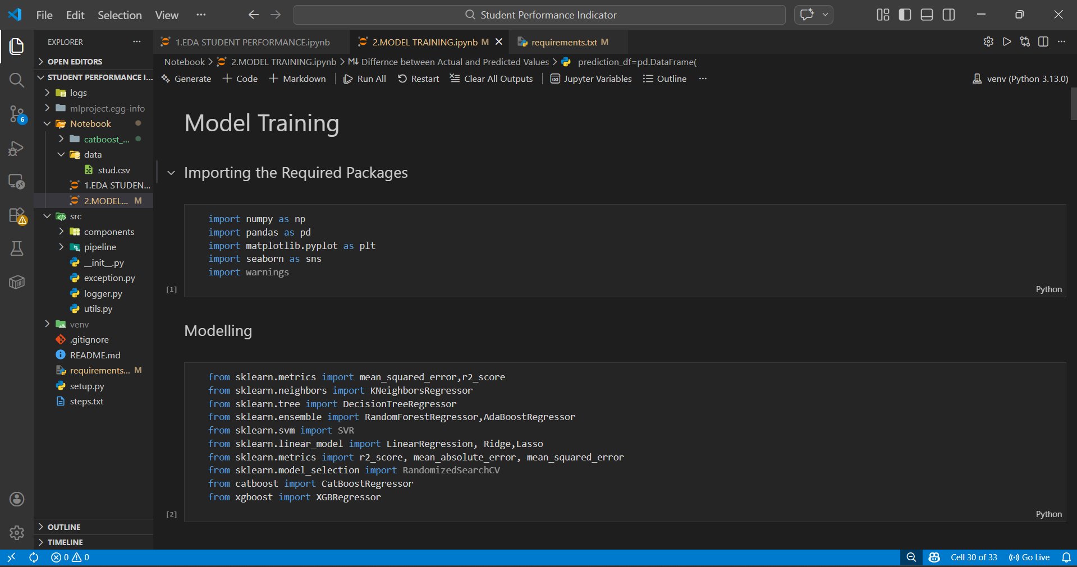Viewport: 1077px width, 567px height.
Task: Open the Extensions view
Action: coord(17,216)
